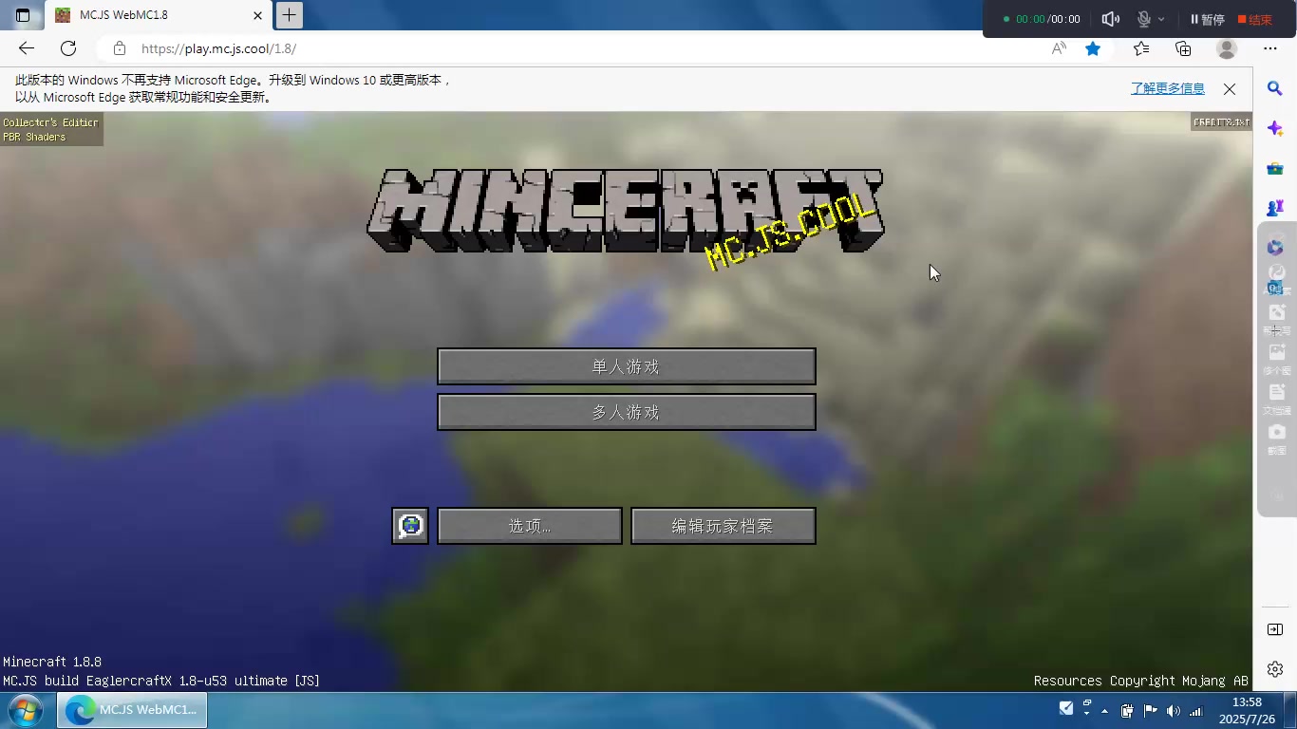This screenshot has width=1297, height=729.
Task: Open the Windows Start orb
Action: click(24, 710)
